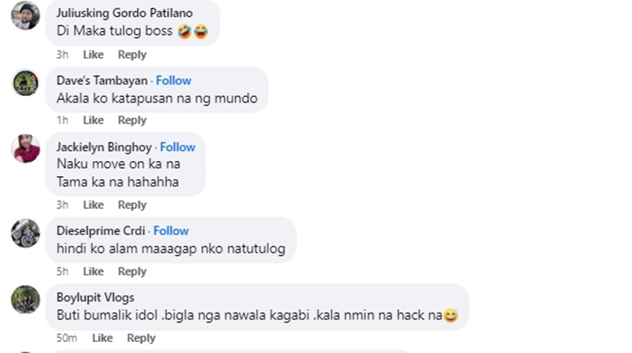632x353 pixels.
Task: Reply to Boylupit Vlogs comment
Action: click(x=141, y=338)
